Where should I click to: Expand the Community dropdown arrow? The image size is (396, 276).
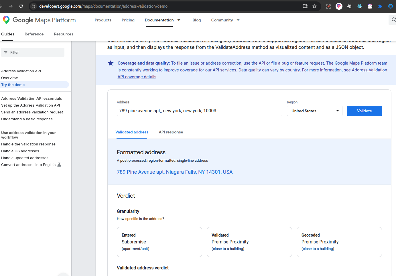point(238,20)
